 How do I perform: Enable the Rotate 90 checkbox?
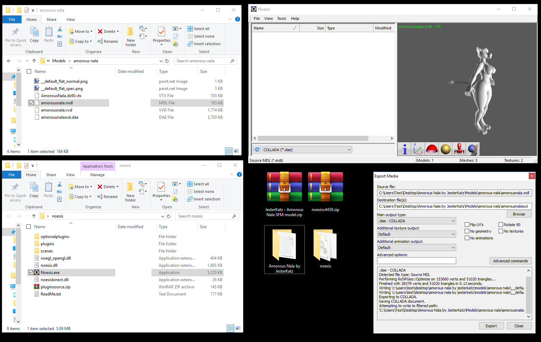[x=501, y=225]
